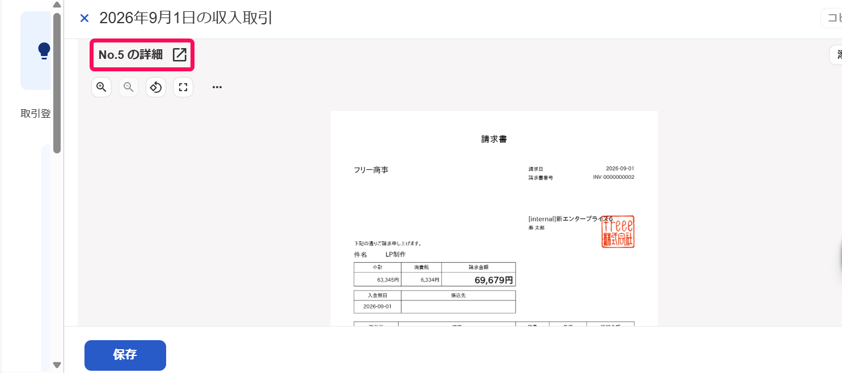The image size is (842, 373).
Task: Click the blue 保存 button
Action: 125,355
